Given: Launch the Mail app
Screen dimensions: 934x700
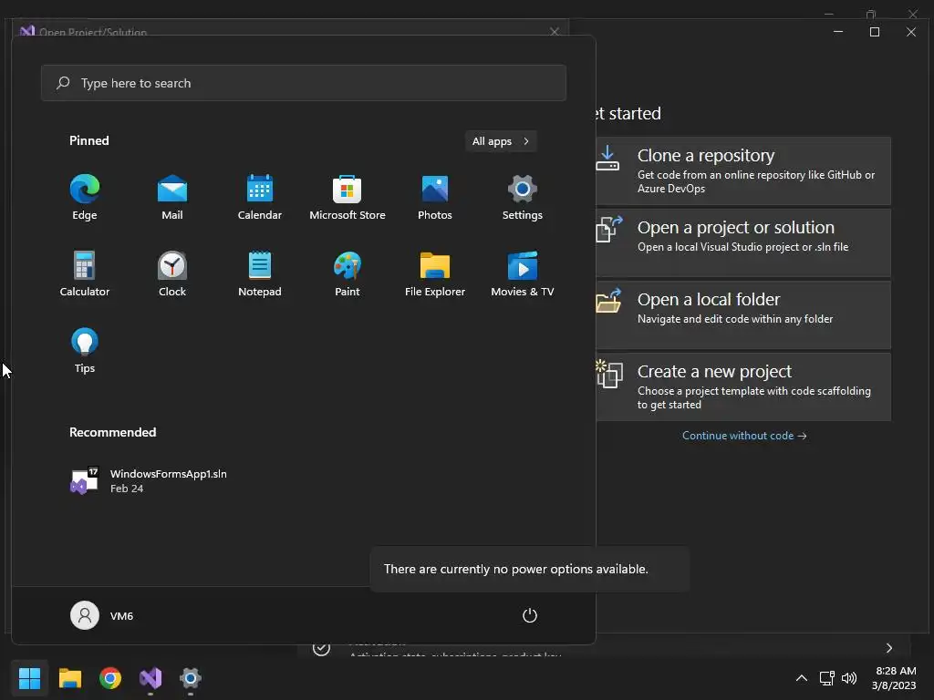Looking at the screenshot, I should (172, 198).
